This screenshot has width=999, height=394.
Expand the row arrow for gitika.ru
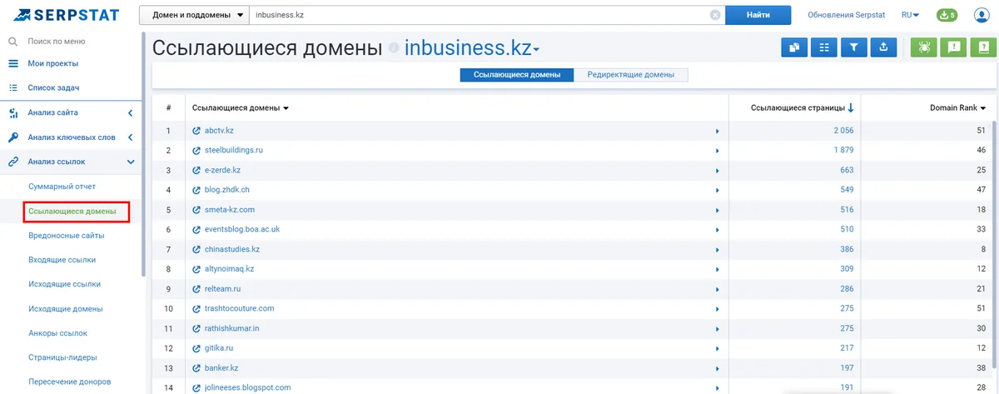717,348
